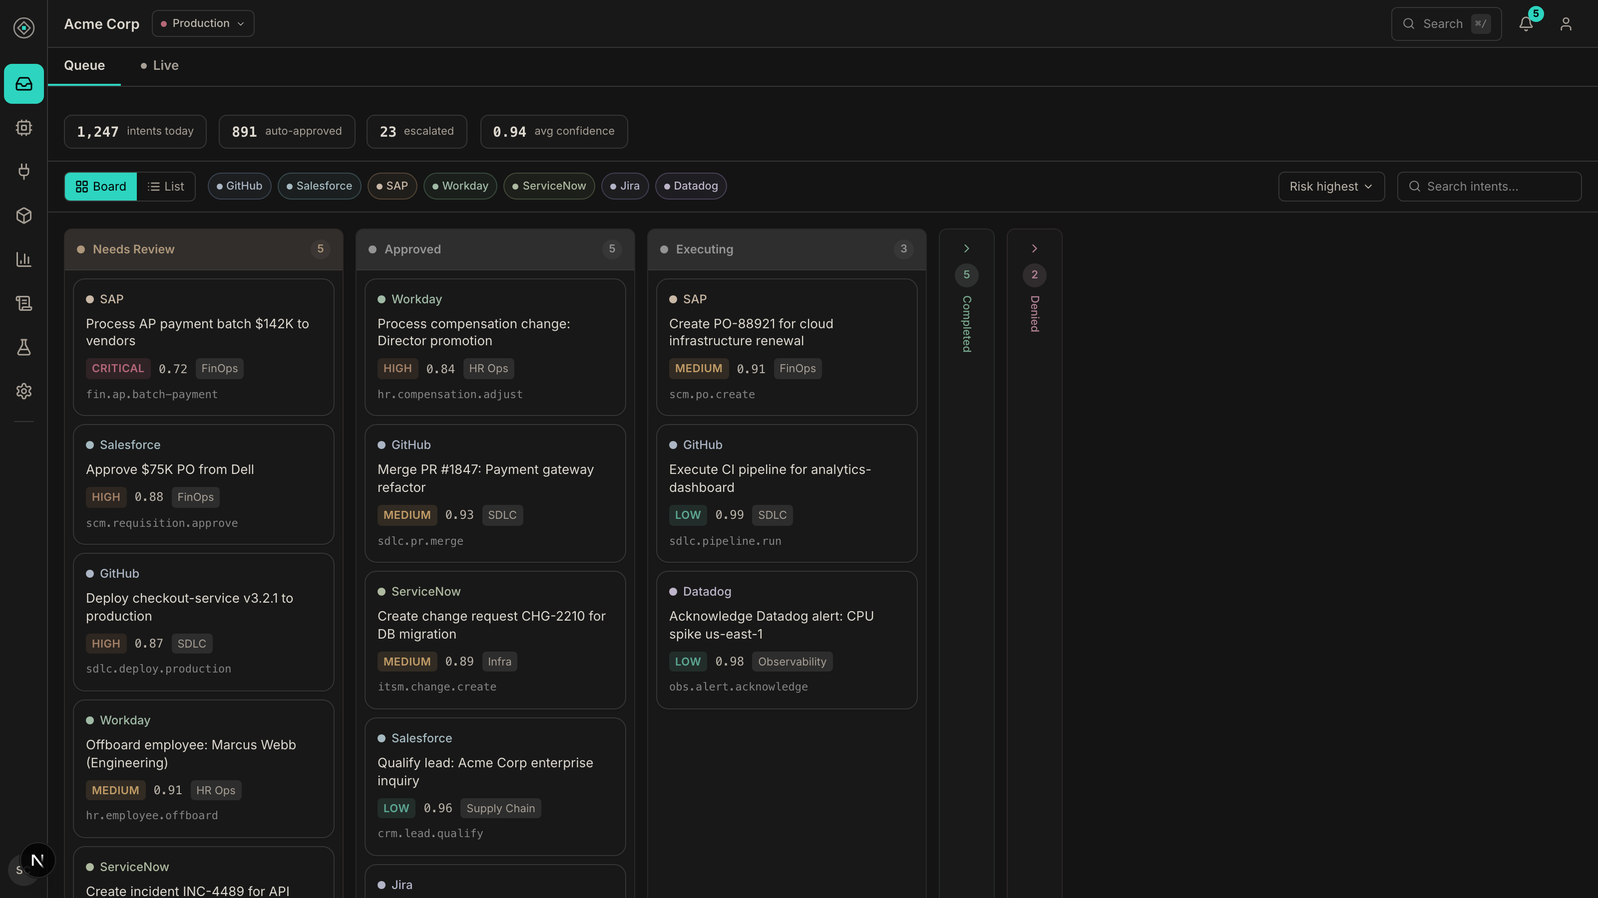Expand the Denied column
This screenshot has height=898, width=1598.
[1034, 248]
